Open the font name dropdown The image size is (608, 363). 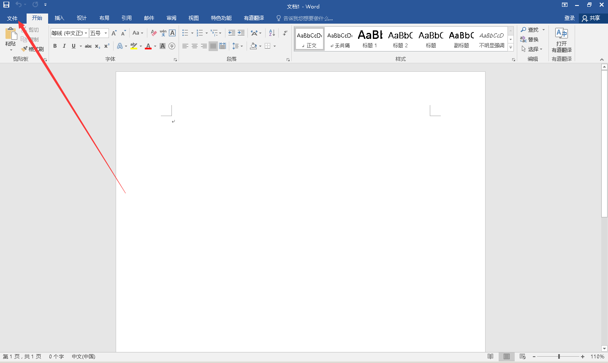pyautogui.click(x=86, y=33)
